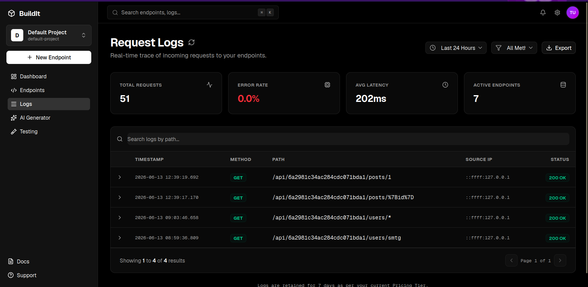Open the TU user avatar menu
The height and width of the screenshot is (287, 588).
coord(573,13)
